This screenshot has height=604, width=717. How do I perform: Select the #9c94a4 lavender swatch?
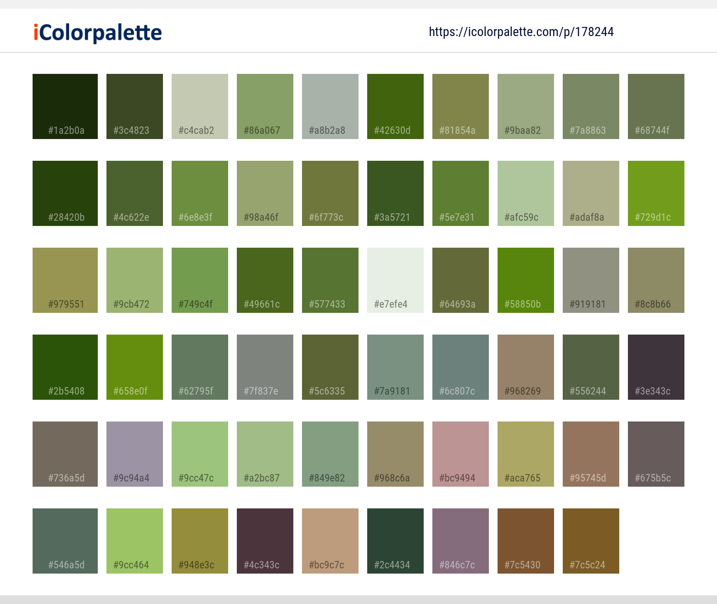(x=134, y=454)
